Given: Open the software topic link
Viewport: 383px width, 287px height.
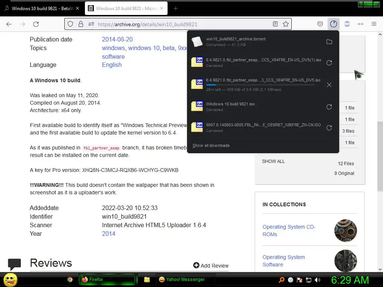Looking at the screenshot, I should (113, 56).
